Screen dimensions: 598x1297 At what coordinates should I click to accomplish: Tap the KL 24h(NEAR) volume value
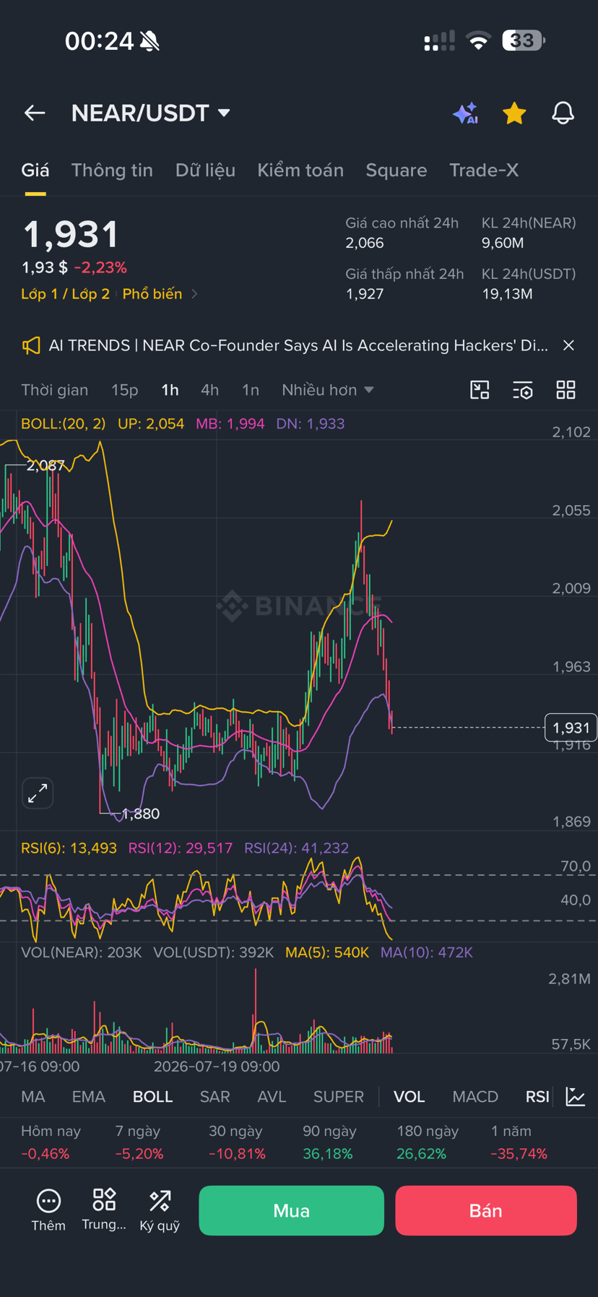(x=503, y=243)
